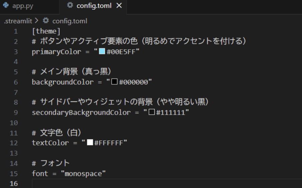Click line number 1 in gutter
This screenshot has width=302, height=188.
point(16,31)
